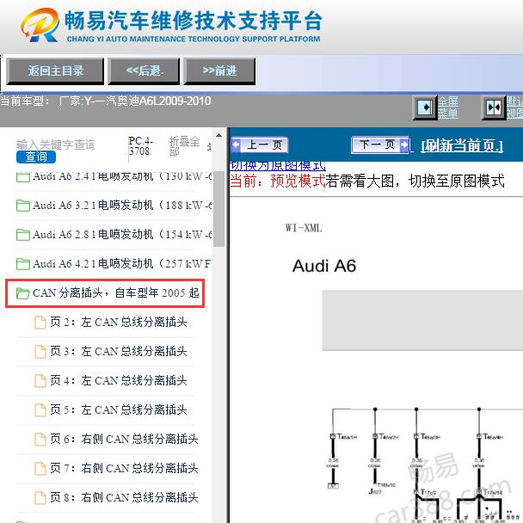The width and height of the screenshot is (523, 523).
Task: Go forward with >>前进 button
Action: tap(219, 71)
